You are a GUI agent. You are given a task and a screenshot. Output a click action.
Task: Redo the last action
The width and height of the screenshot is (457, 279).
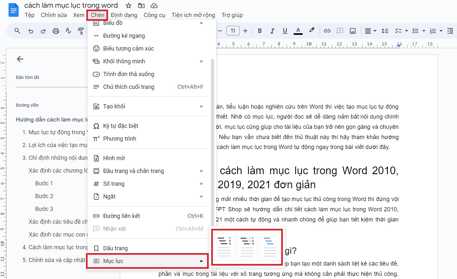tap(43, 31)
